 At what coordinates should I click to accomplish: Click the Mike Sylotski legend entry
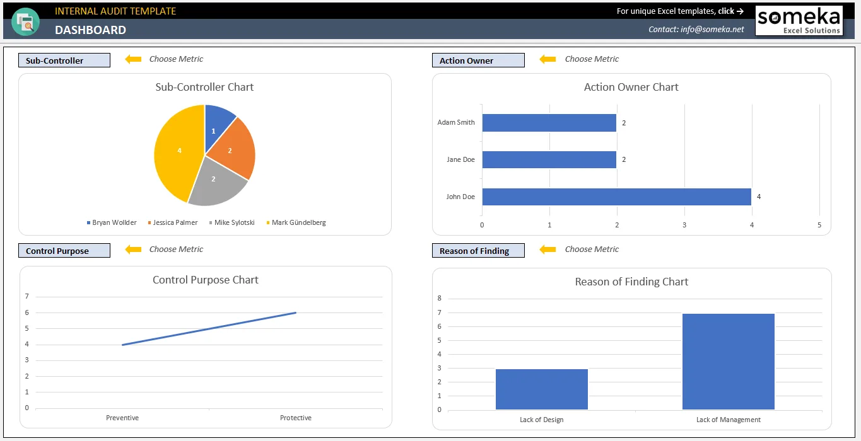(231, 222)
